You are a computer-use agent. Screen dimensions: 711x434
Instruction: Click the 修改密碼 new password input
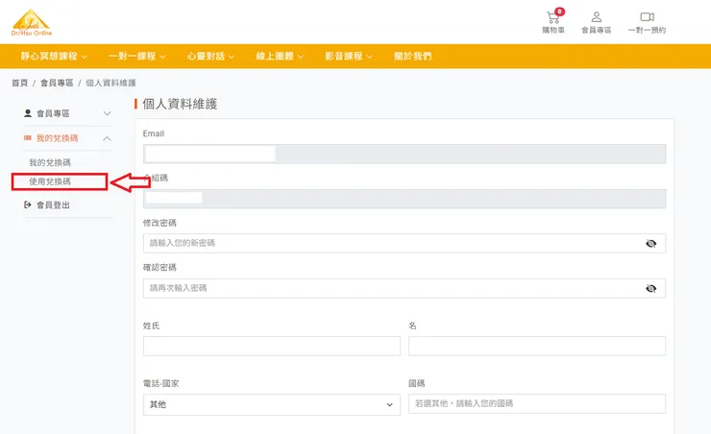(405, 243)
